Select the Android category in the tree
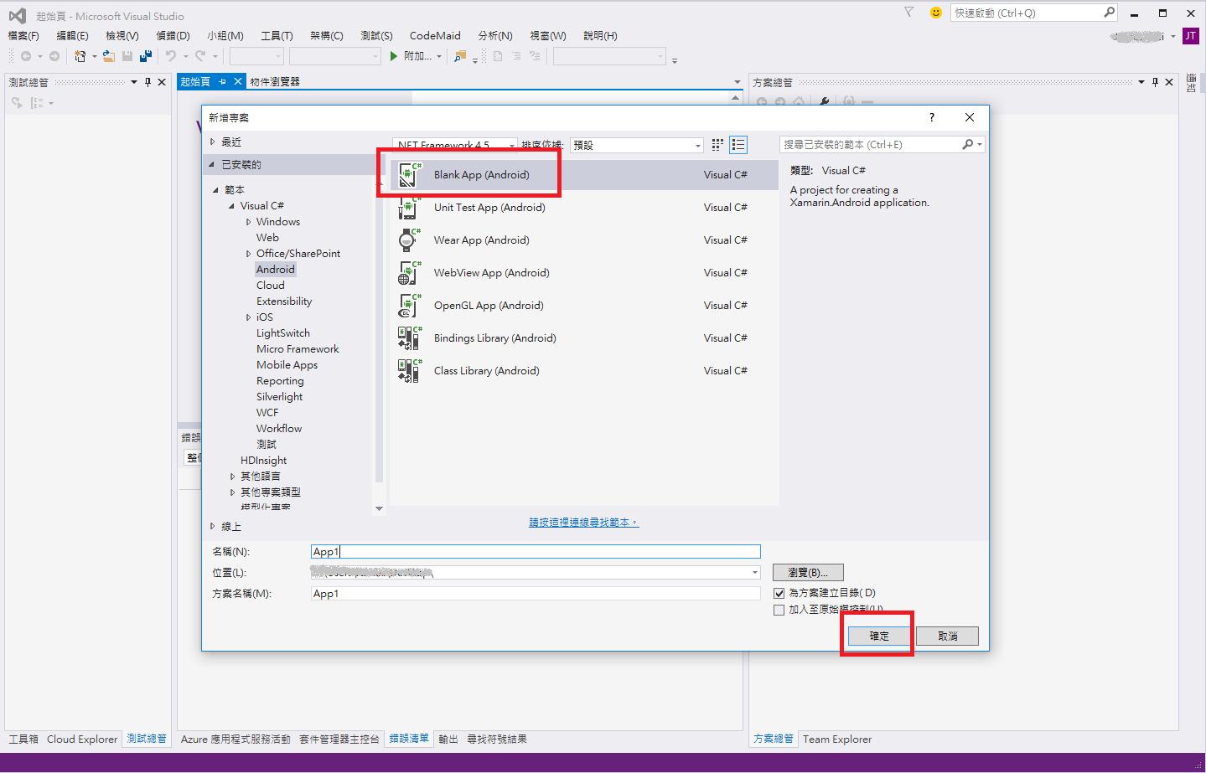Screen dimensions: 1206x773 click(276, 270)
